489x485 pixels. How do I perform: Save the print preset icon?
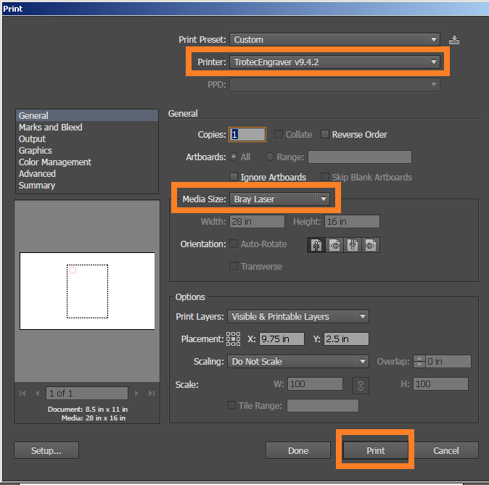[x=454, y=40]
